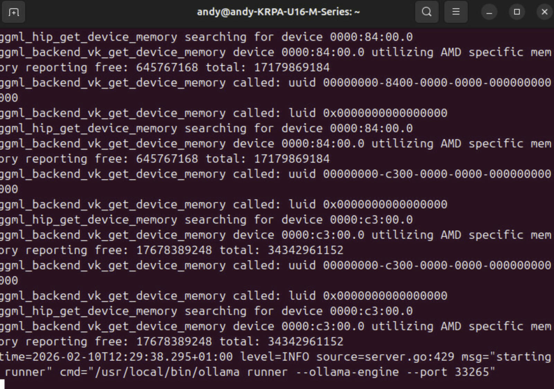This screenshot has width=554, height=389.
Task: Maximize the terminal window
Action: (x=517, y=12)
